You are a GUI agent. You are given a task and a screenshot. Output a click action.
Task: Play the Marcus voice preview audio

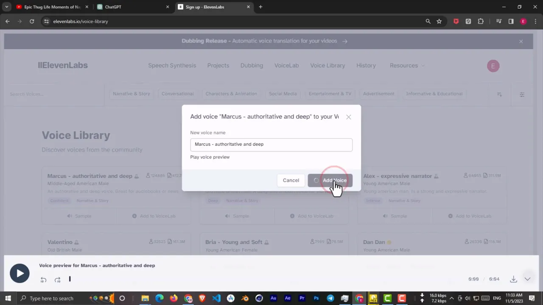tap(20, 274)
